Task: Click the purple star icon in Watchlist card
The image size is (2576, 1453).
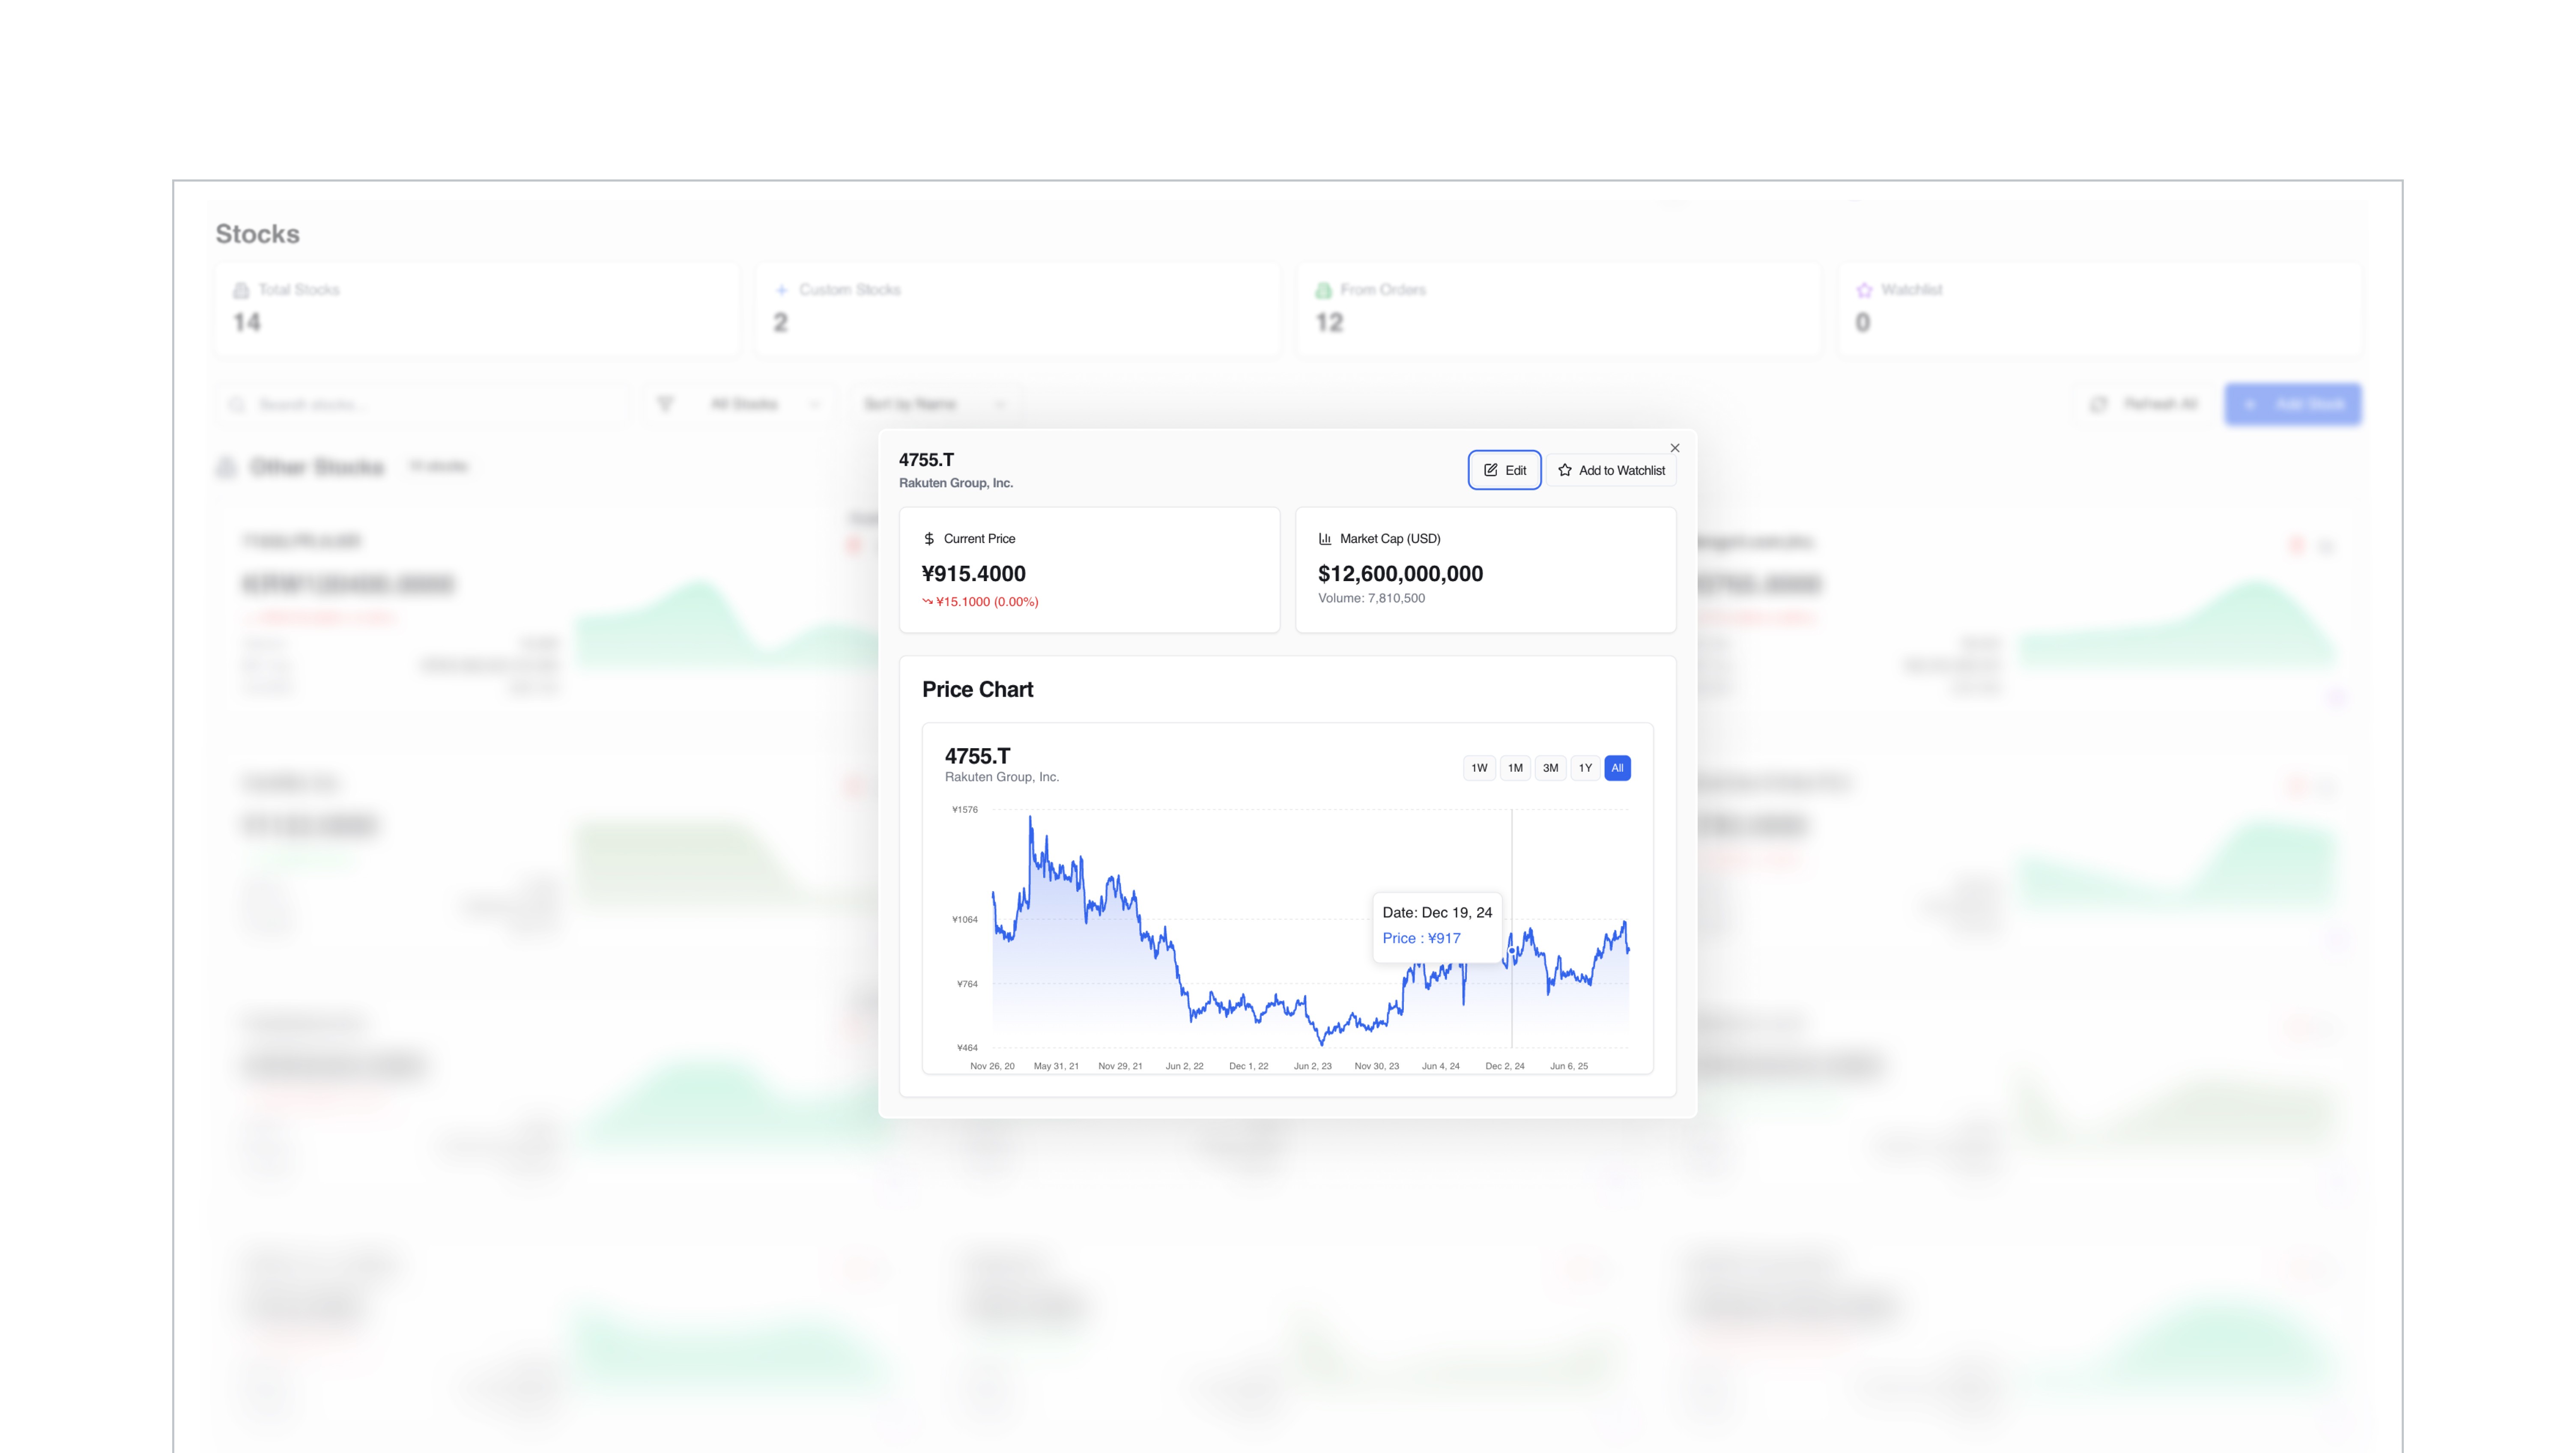Action: click(1864, 290)
